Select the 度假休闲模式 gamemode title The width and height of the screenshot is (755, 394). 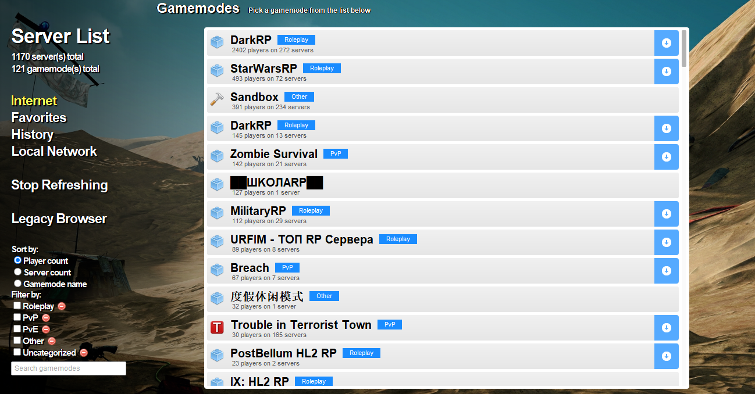(267, 296)
